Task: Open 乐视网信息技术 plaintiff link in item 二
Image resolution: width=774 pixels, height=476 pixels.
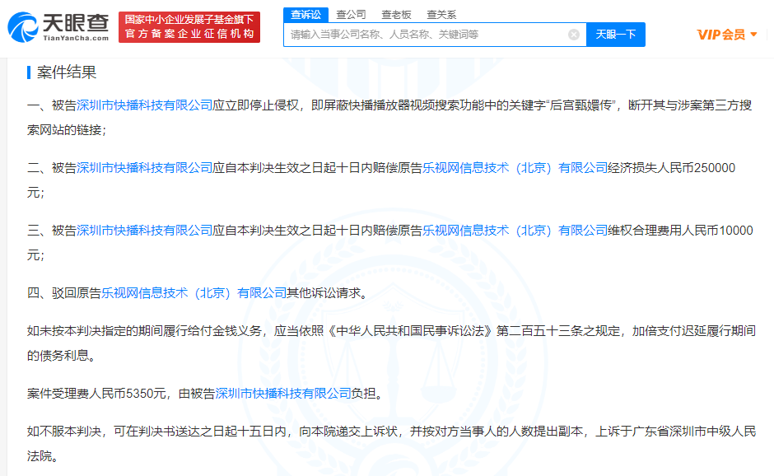Action: click(515, 168)
